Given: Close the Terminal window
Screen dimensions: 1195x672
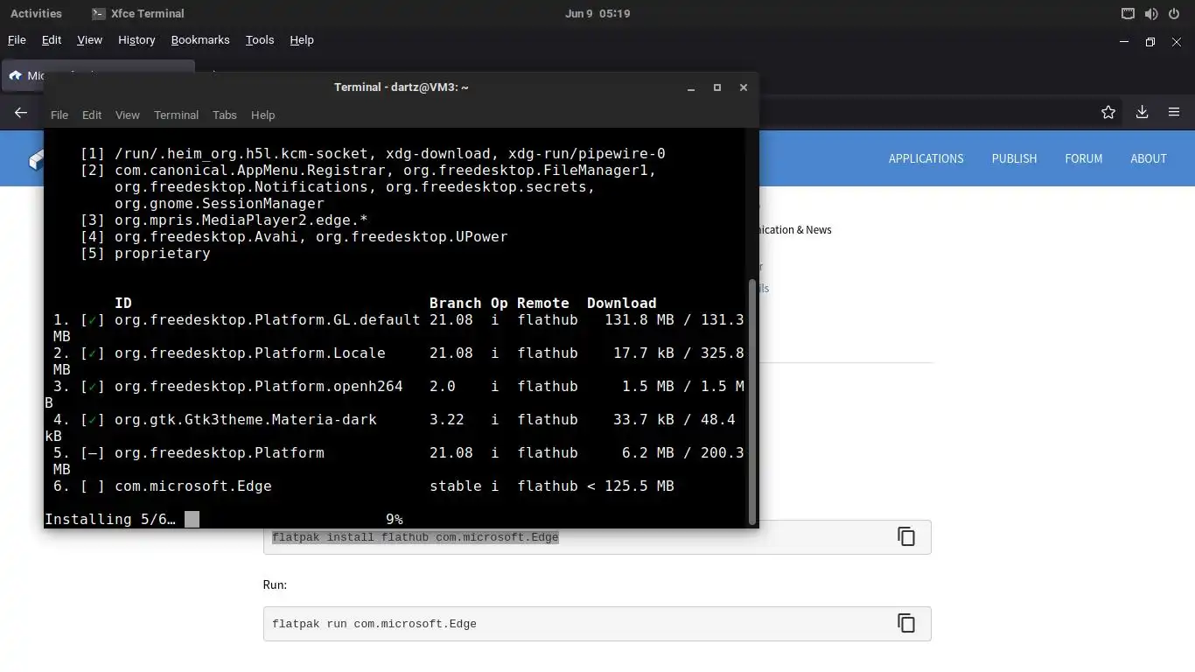Looking at the screenshot, I should coord(744,87).
